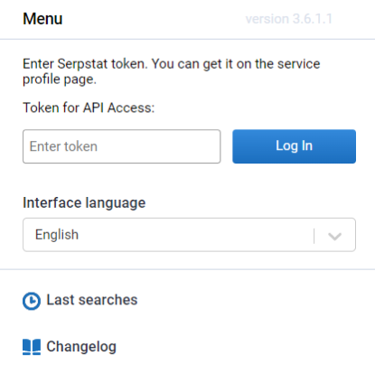Select the English value in language box

57,235
